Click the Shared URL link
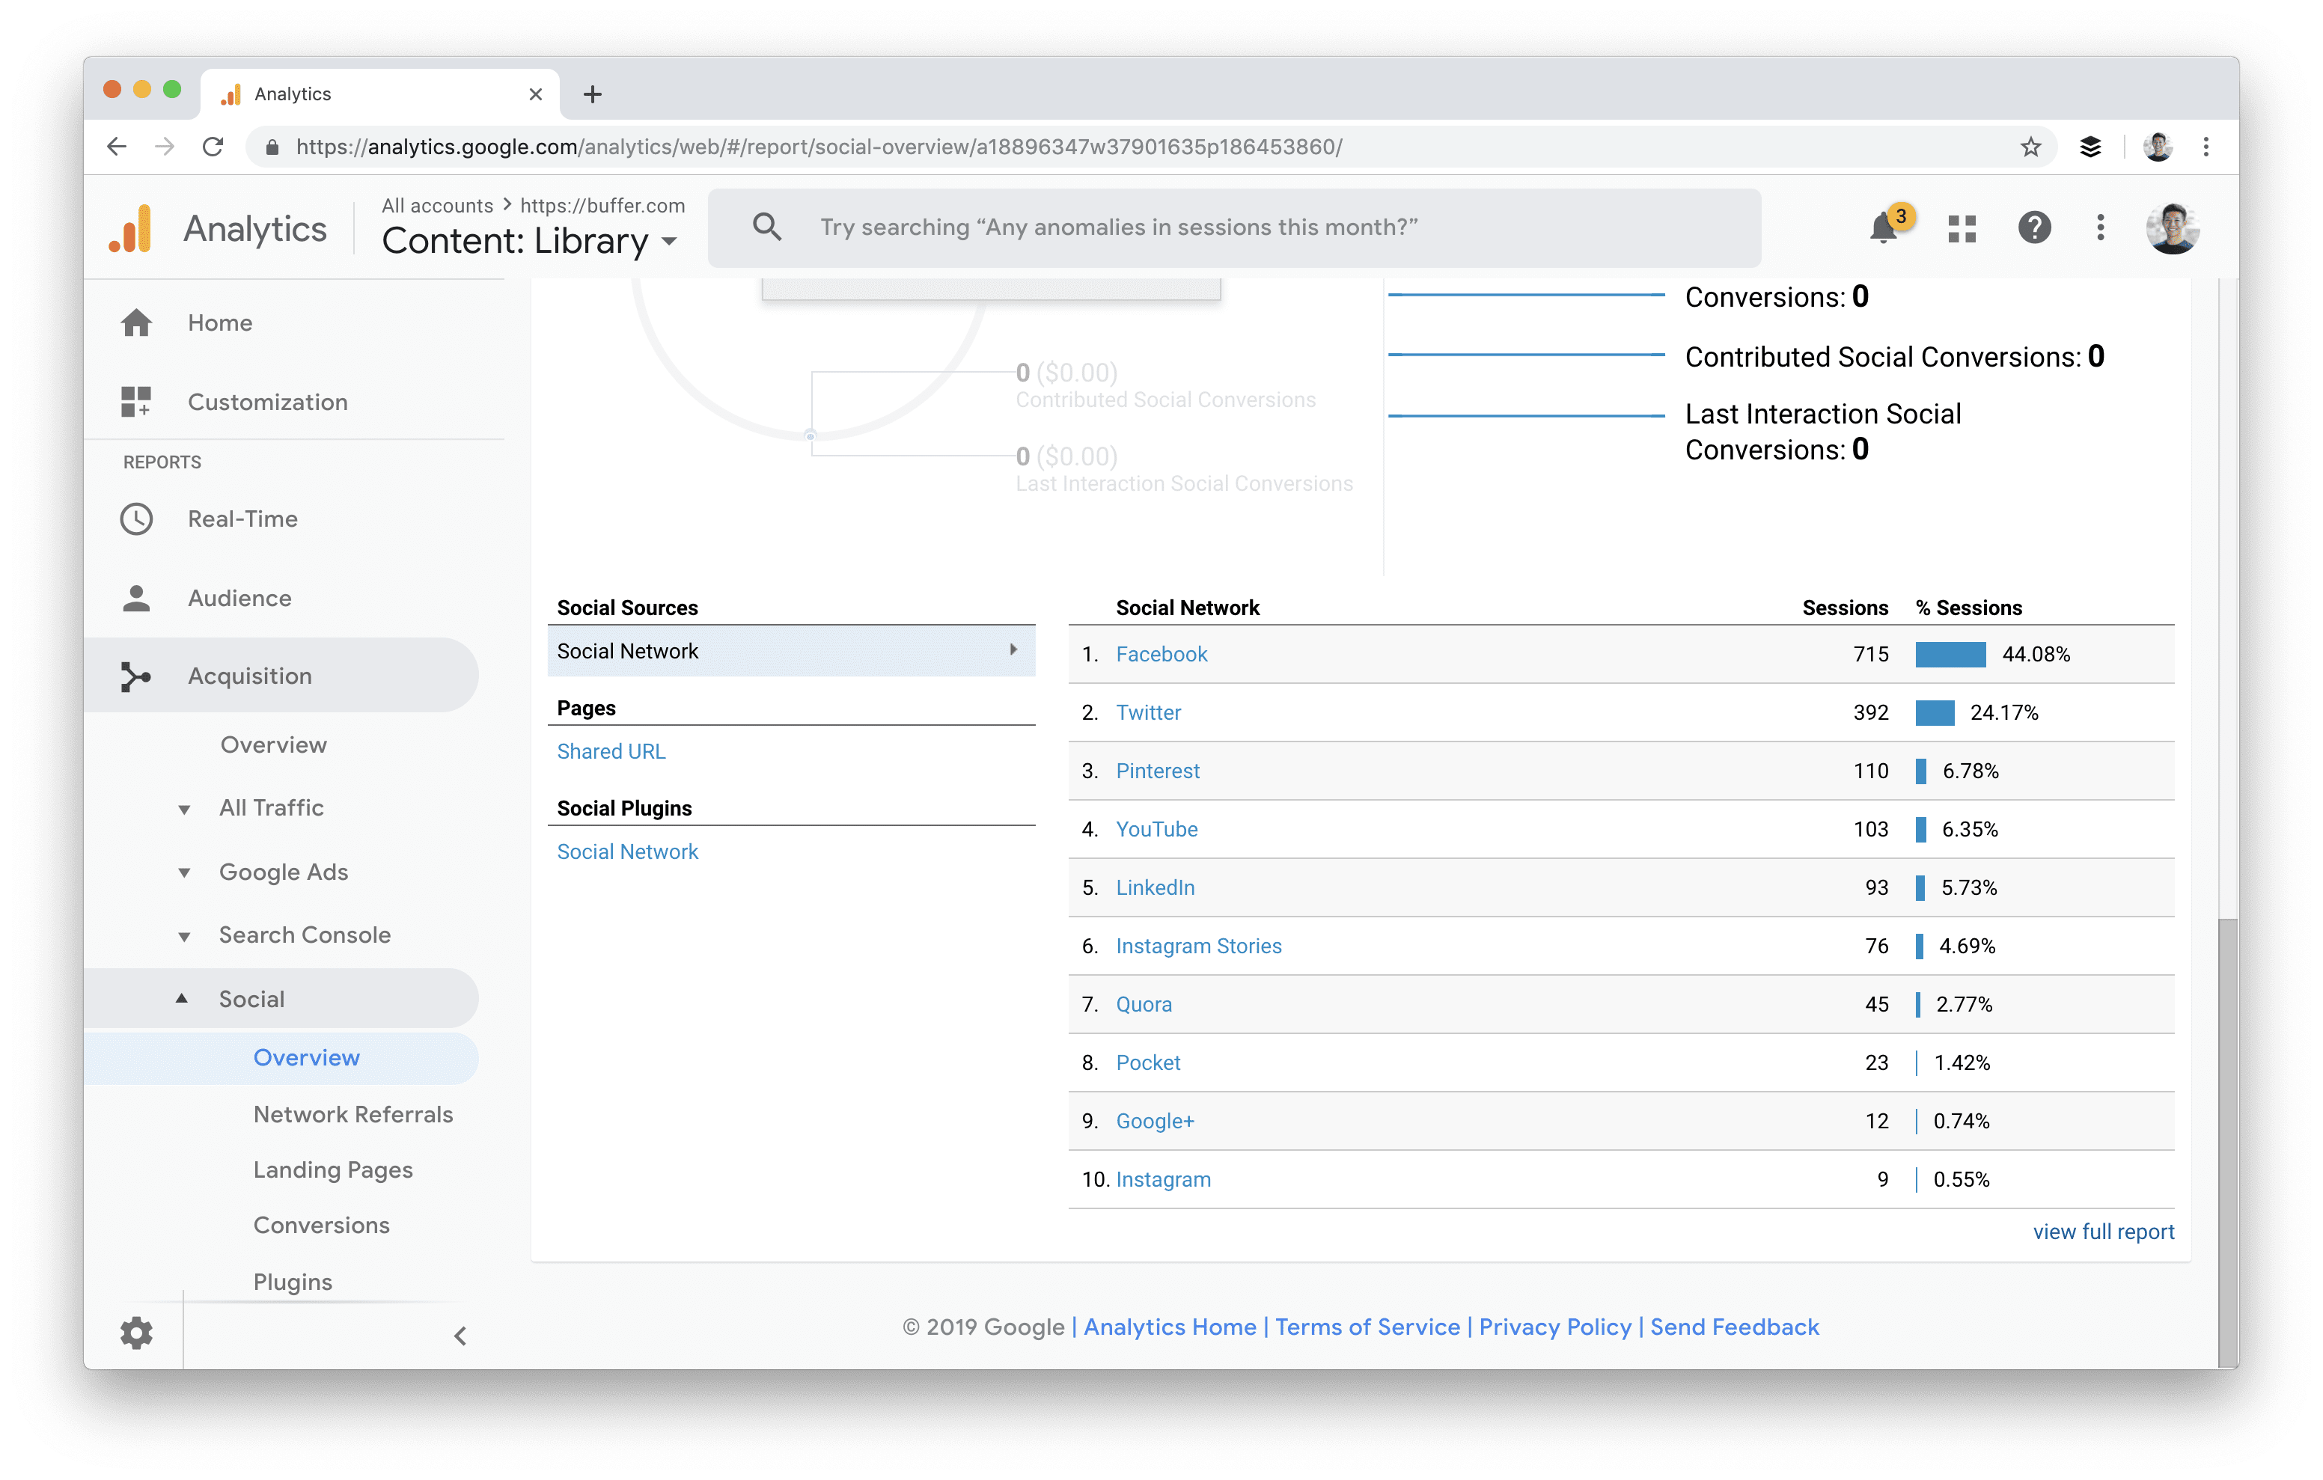The image size is (2323, 1480). click(611, 750)
